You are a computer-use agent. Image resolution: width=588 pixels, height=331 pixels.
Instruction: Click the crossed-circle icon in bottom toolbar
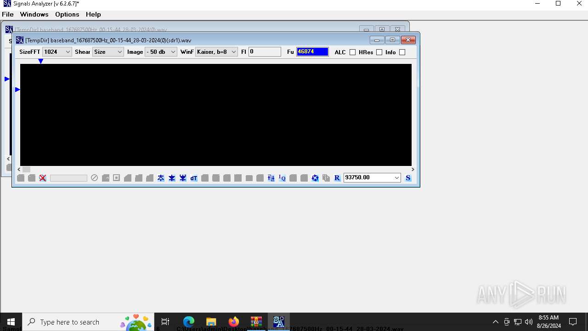point(94,178)
